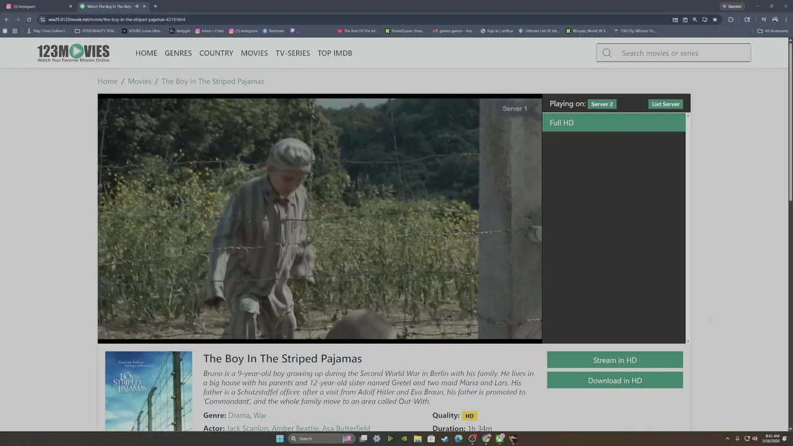Image resolution: width=793 pixels, height=446 pixels.
Task: Open the Windows Start menu
Action: pos(279,439)
